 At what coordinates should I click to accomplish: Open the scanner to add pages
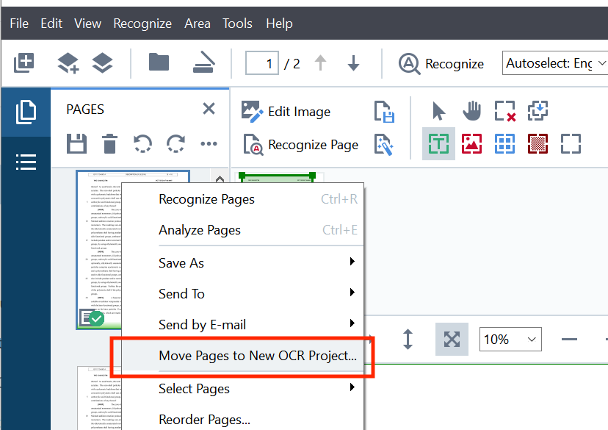[203, 62]
